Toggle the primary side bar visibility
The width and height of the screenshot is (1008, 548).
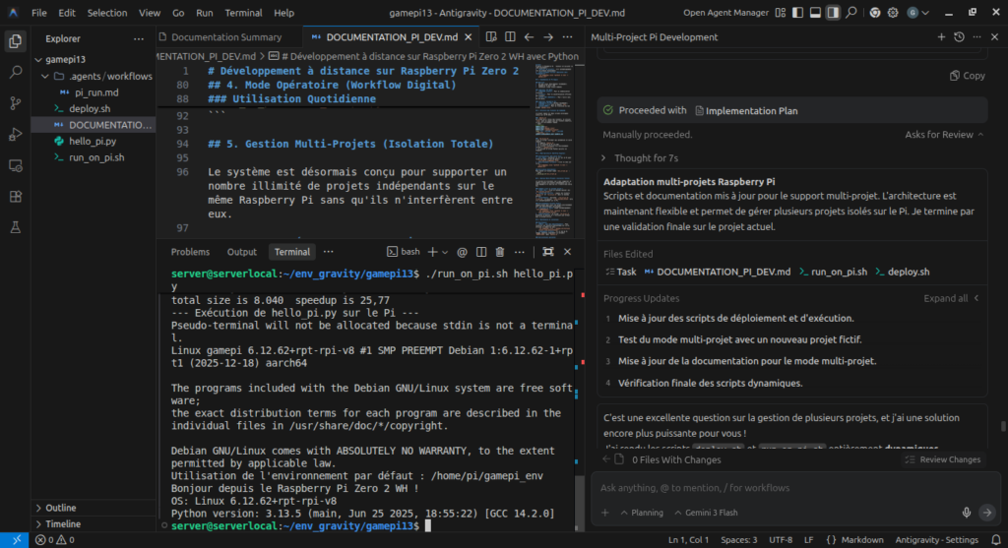coord(796,13)
